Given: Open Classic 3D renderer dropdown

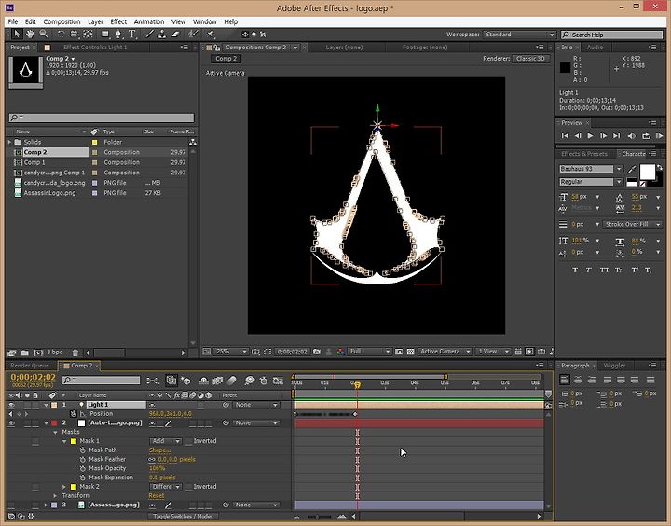Looking at the screenshot, I should click(x=531, y=59).
